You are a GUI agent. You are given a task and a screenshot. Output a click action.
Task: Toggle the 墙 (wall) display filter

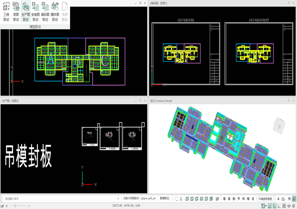(224, 199)
